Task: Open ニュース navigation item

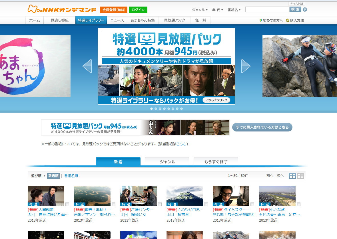Action: click(117, 20)
